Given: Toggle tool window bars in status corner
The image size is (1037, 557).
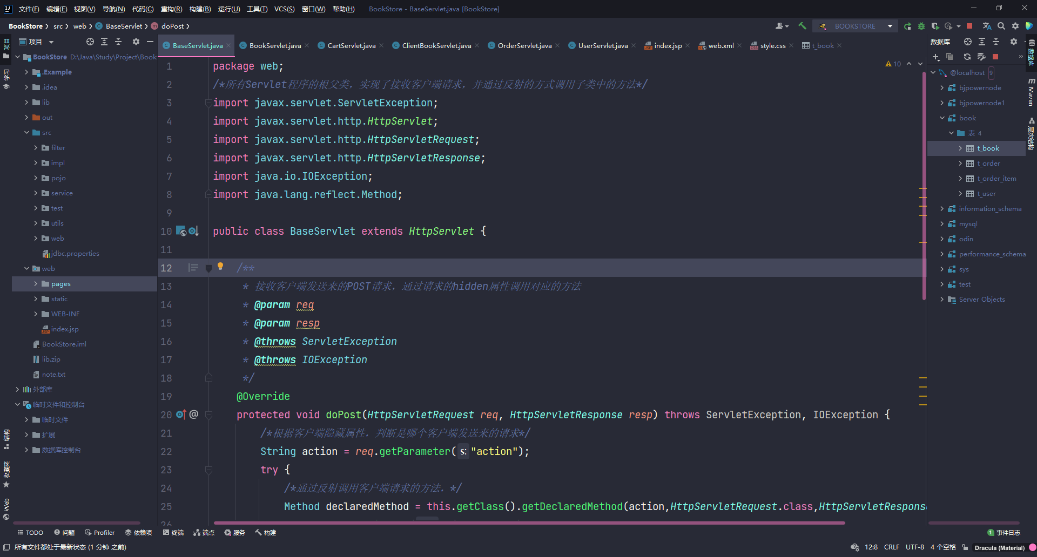Looking at the screenshot, I should 6,547.
